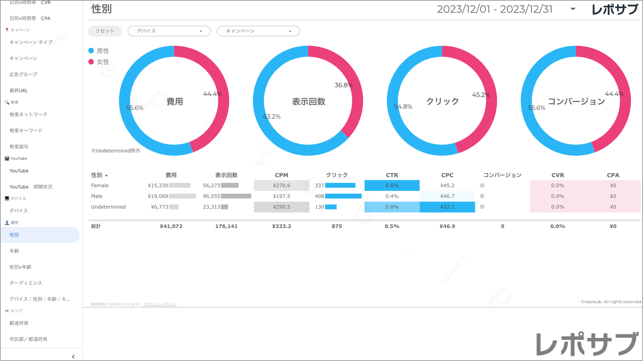The image size is (643, 361).
Task: Navigate to the 都道府県 area report
Action: [x=19, y=323]
